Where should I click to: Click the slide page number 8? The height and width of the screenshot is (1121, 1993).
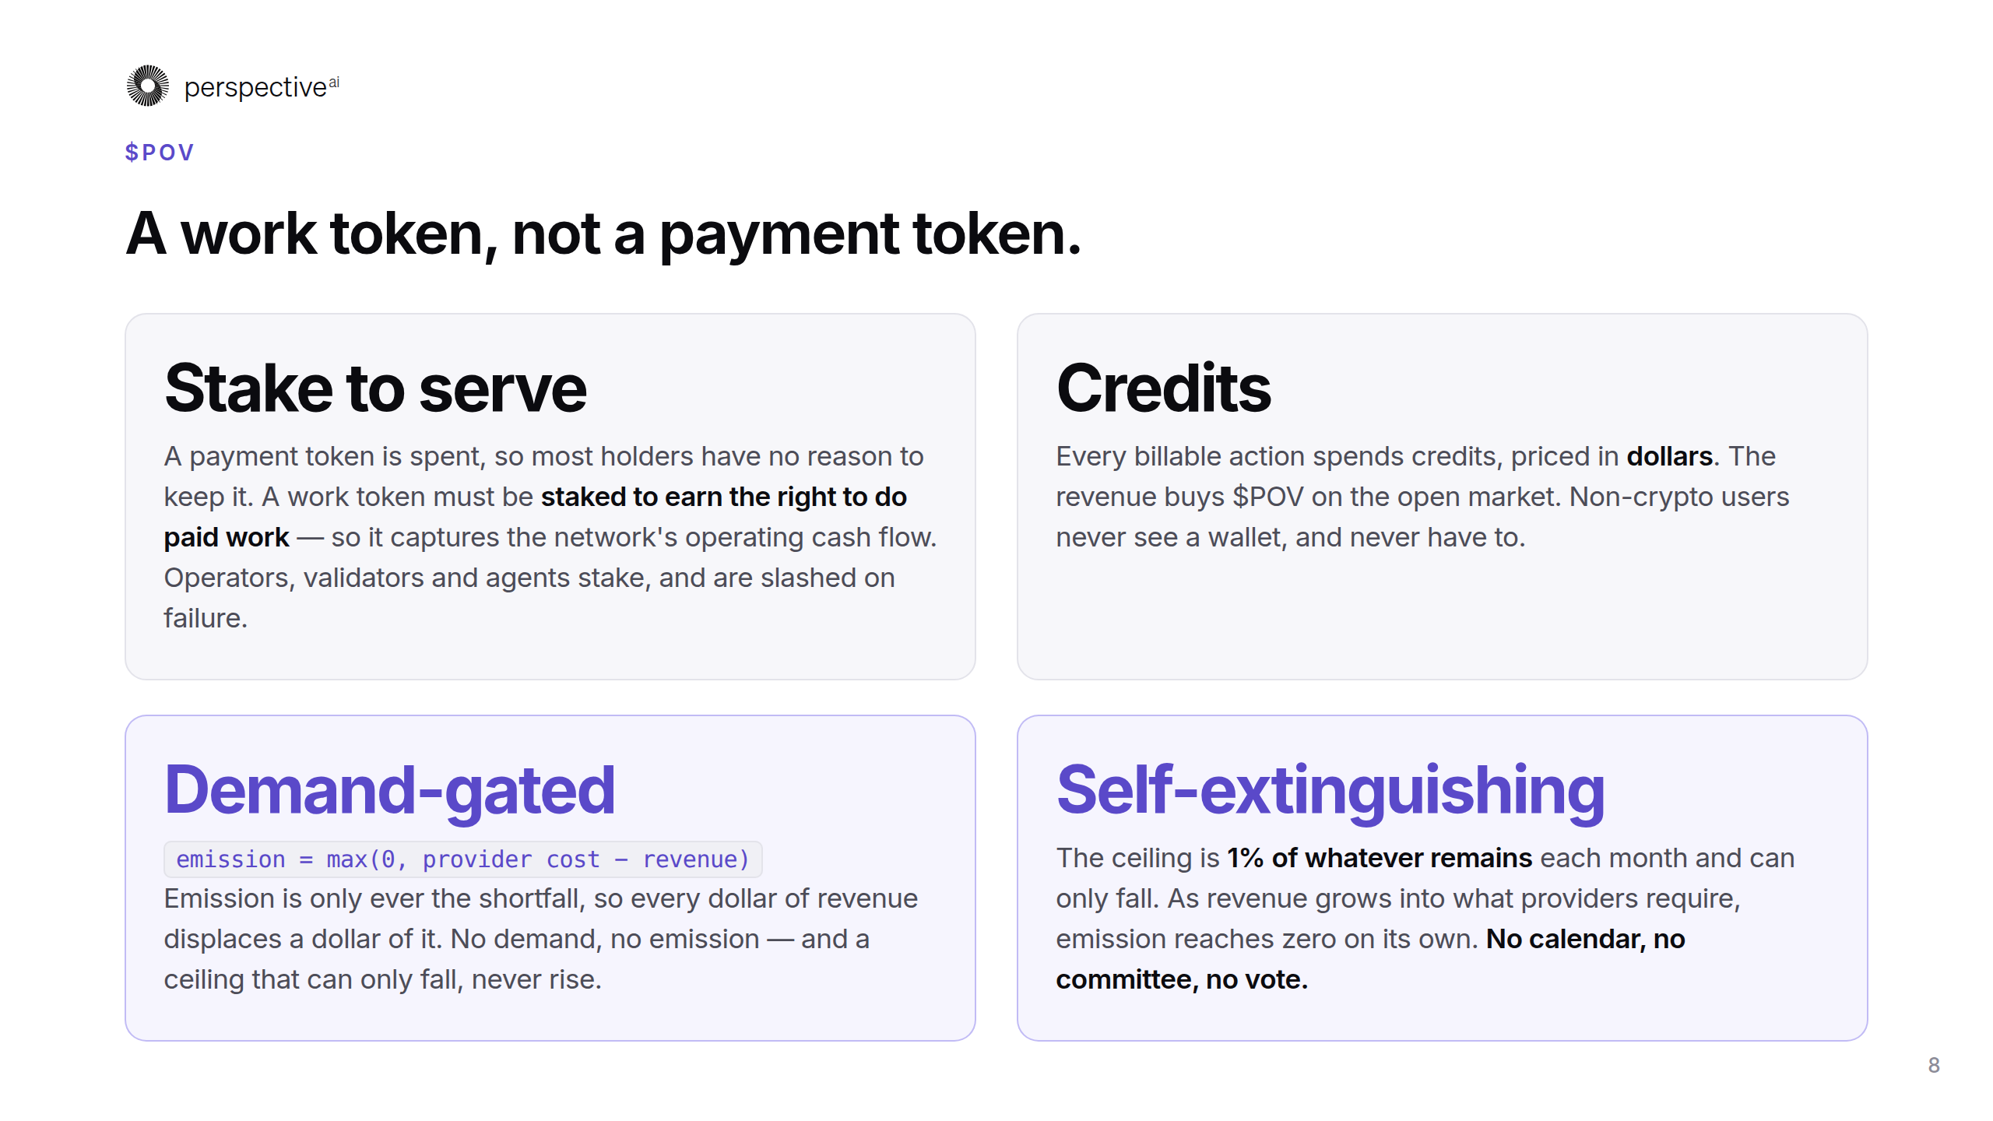pyautogui.click(x=1934, y=1065)
